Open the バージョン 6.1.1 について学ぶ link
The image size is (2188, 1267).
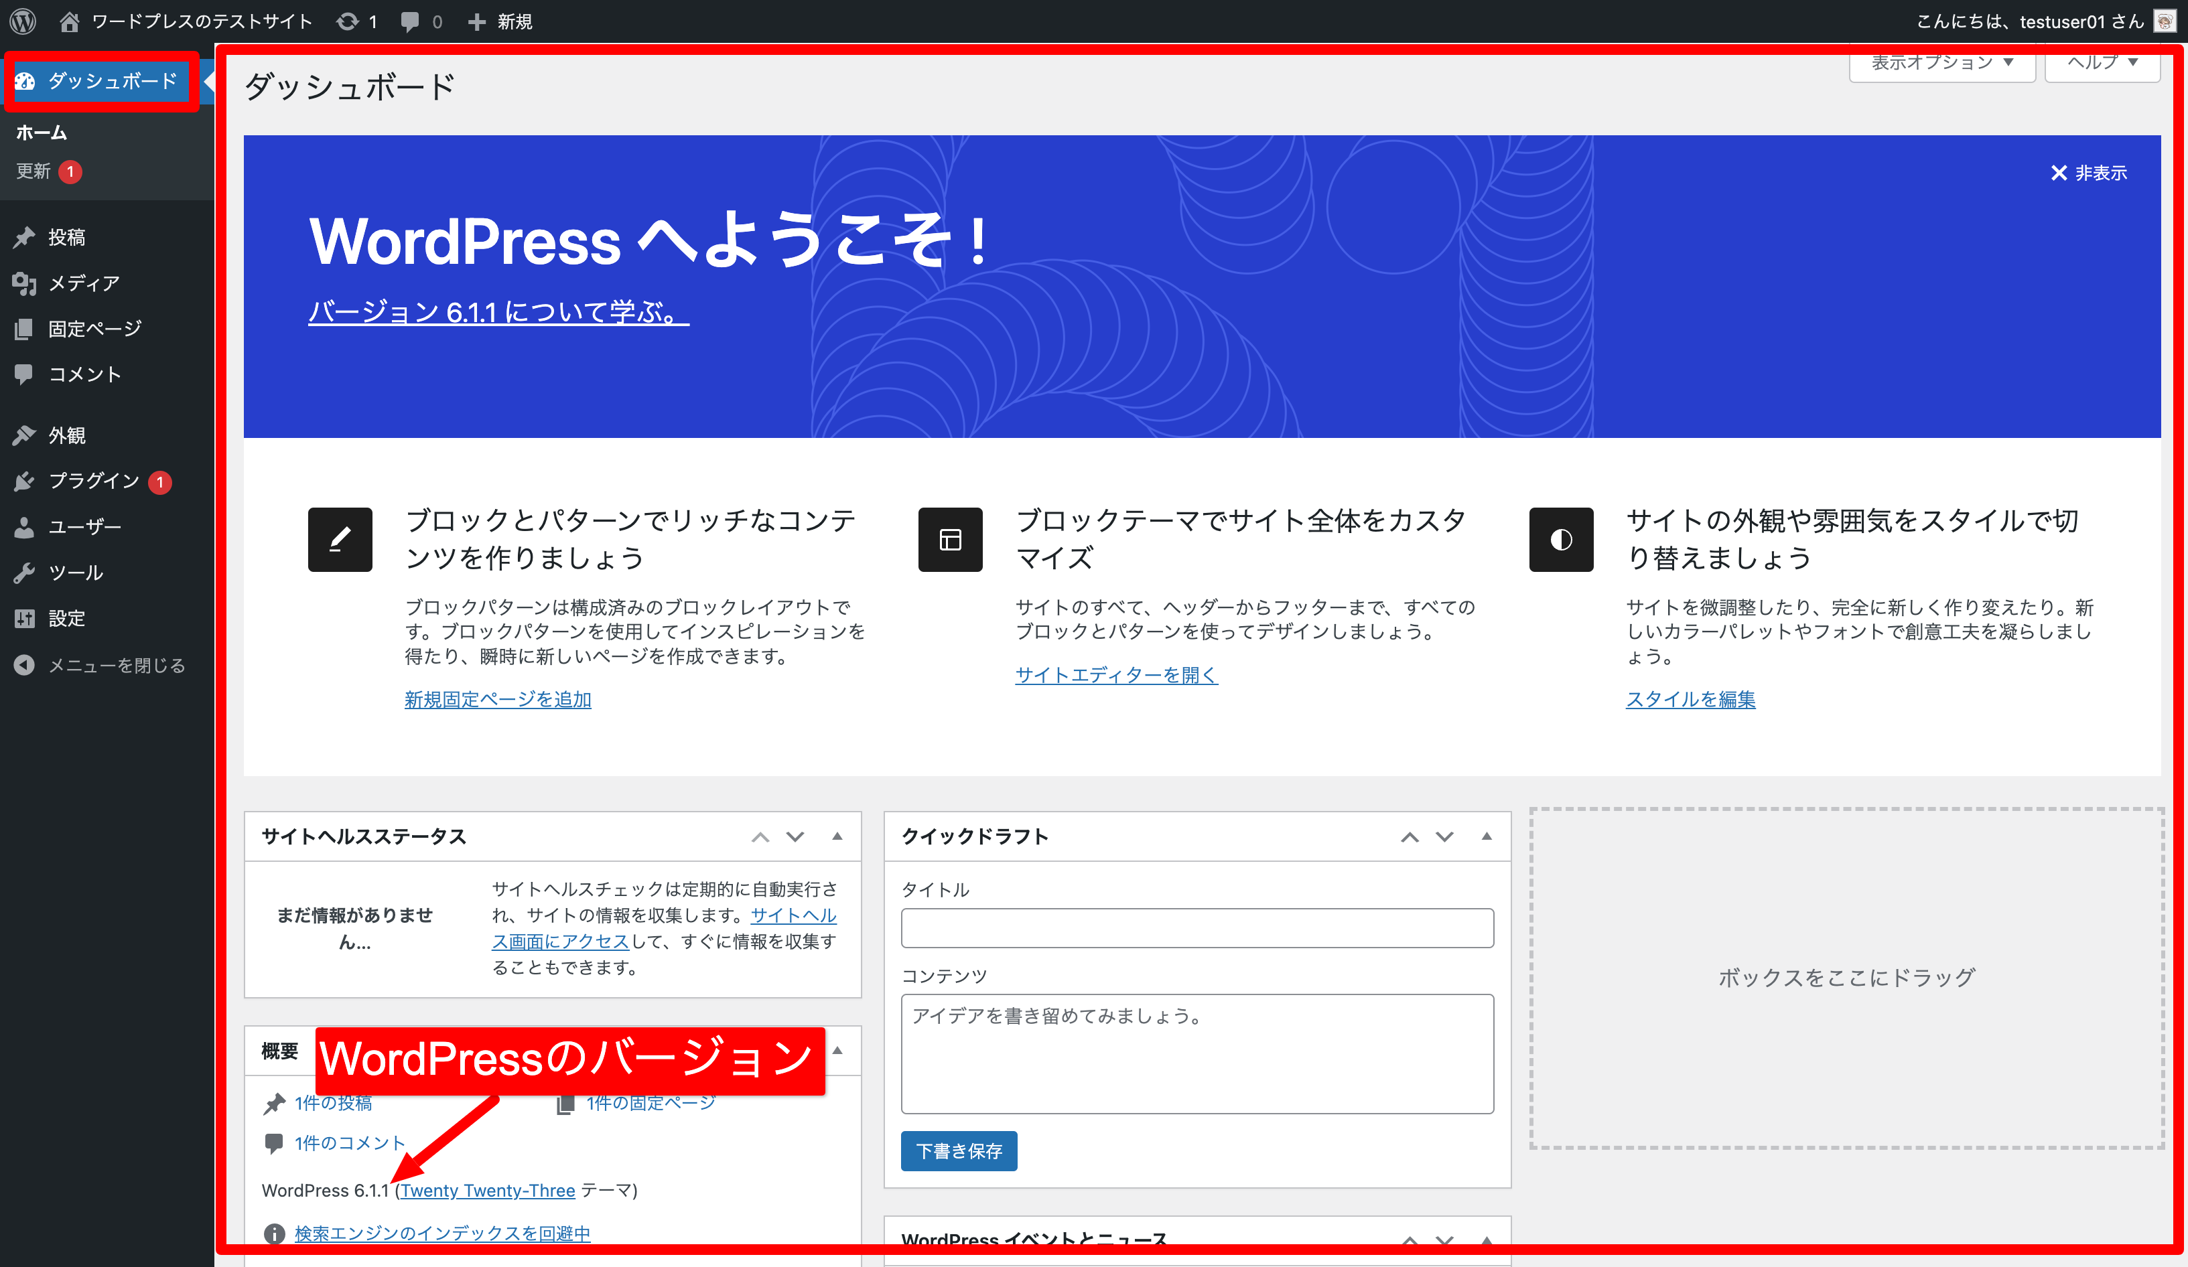(x=498, y=311)
